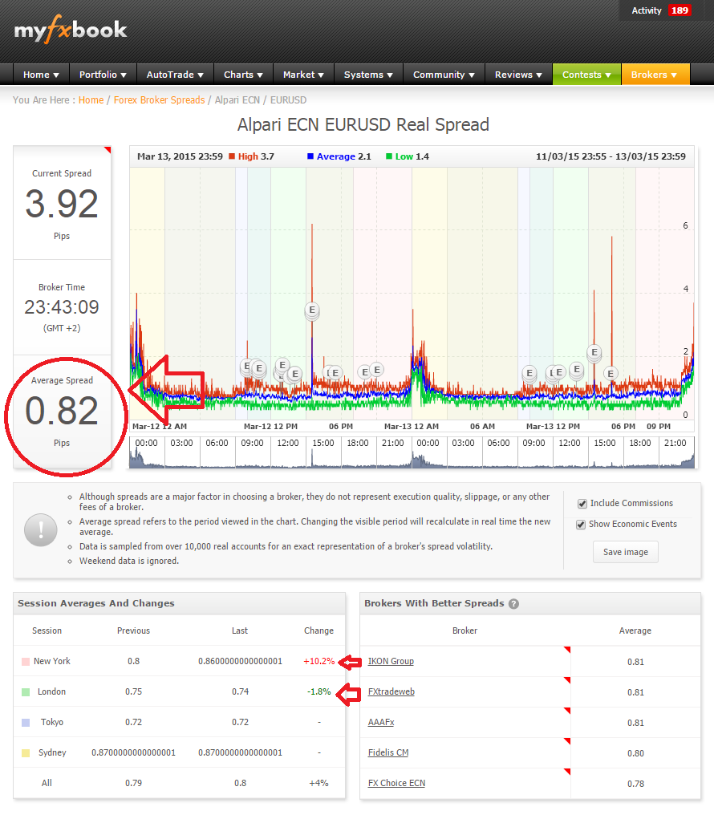Click the All session row label
Viewport: 714px width, 815px height.
click(x=47, y=783)
